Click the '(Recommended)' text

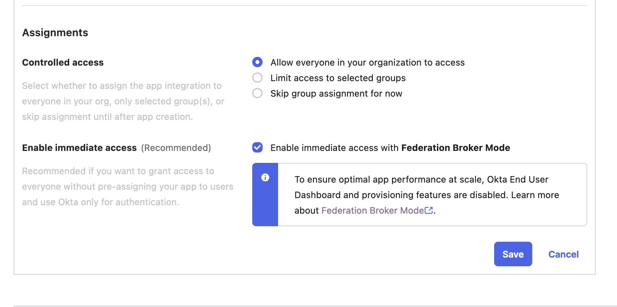(x=176, y=148)
